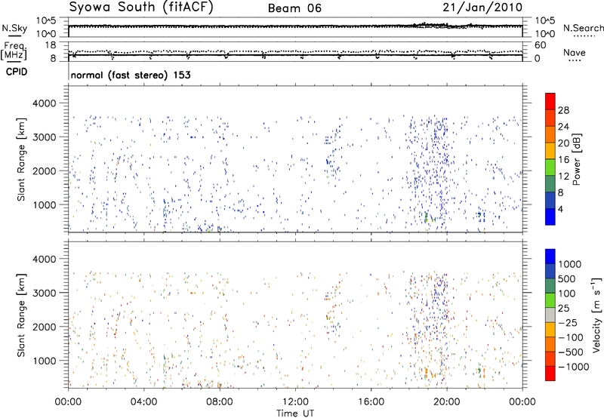This screenshot has width=604, height=418.
Task: Select the N.Search legend label
Action: click(x=583, y=28)
